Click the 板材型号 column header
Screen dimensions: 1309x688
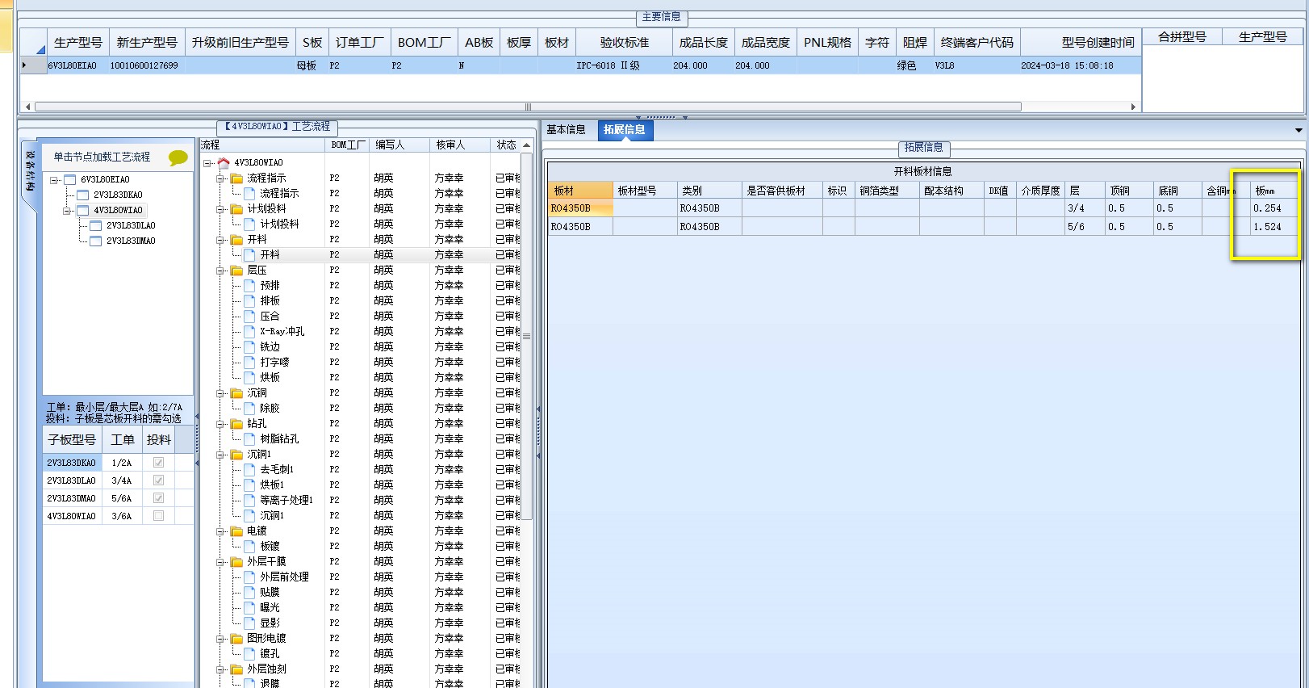click(x=645, y=191)
